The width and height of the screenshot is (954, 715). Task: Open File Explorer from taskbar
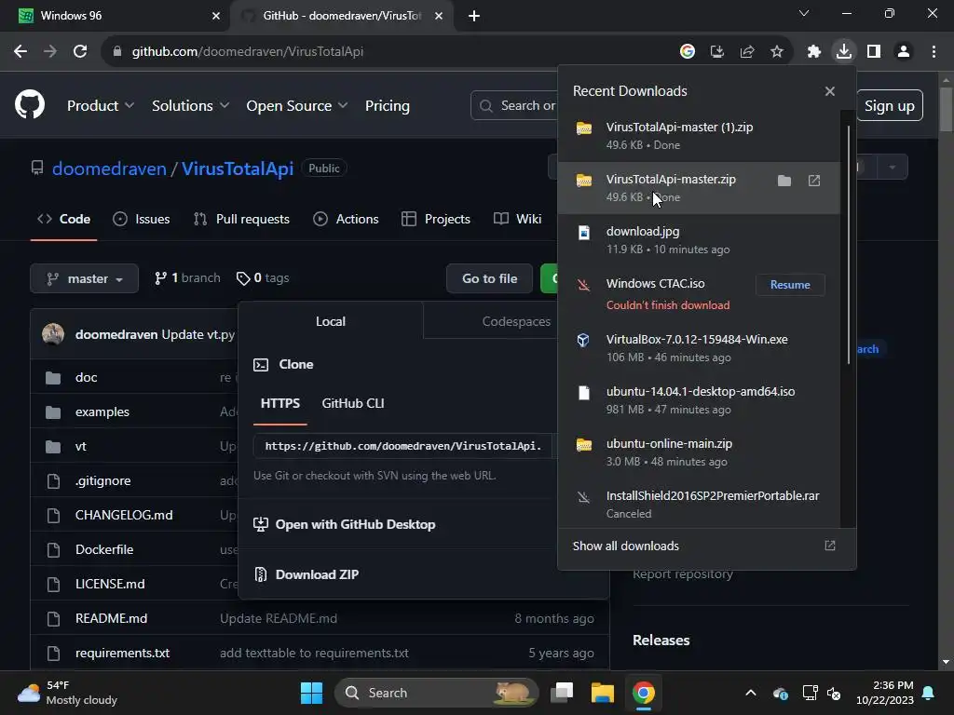[603, 693]
